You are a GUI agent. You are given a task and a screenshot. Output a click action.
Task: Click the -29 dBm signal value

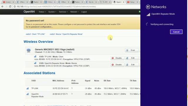(88, 94)
